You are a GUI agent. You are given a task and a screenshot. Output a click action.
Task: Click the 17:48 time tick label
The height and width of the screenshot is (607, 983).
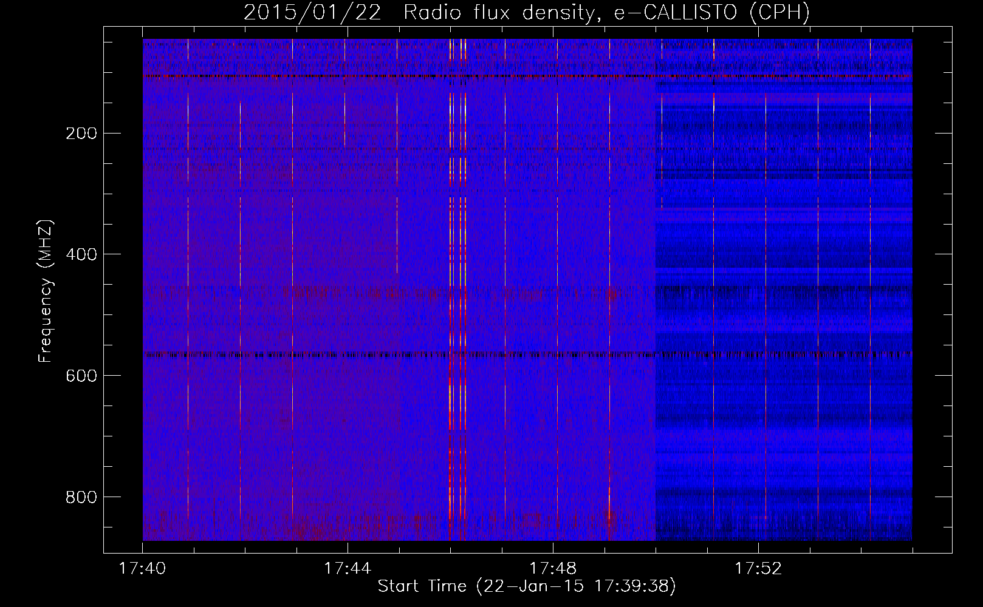click(x=553, y=569)
